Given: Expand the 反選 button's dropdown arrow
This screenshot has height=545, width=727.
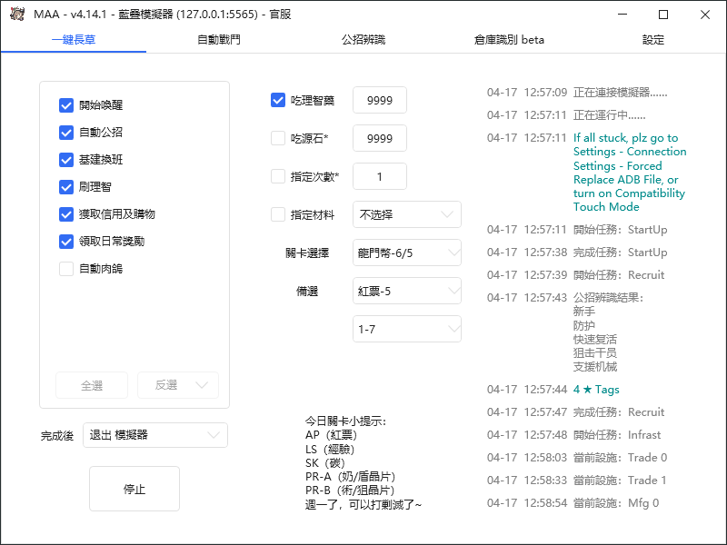Looking at the screenshot, I should click(202, 385).
